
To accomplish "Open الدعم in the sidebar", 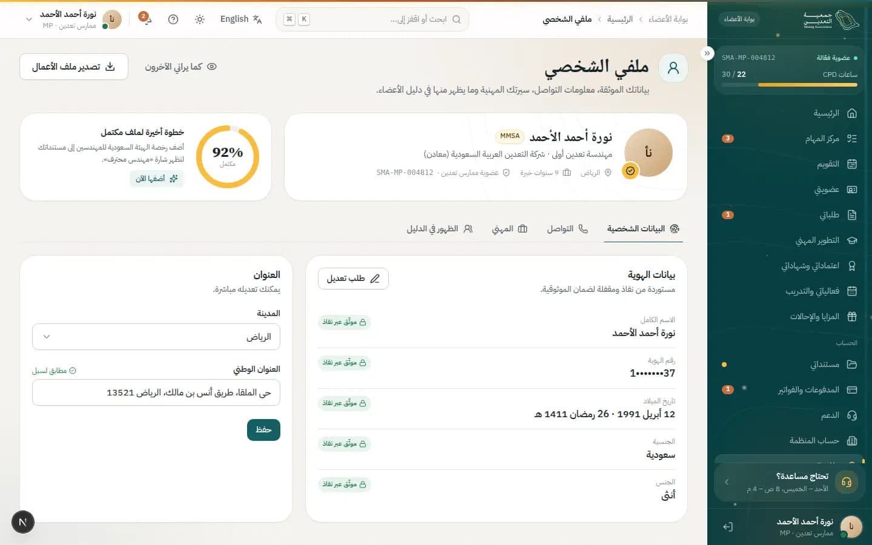I will (790, 415).
